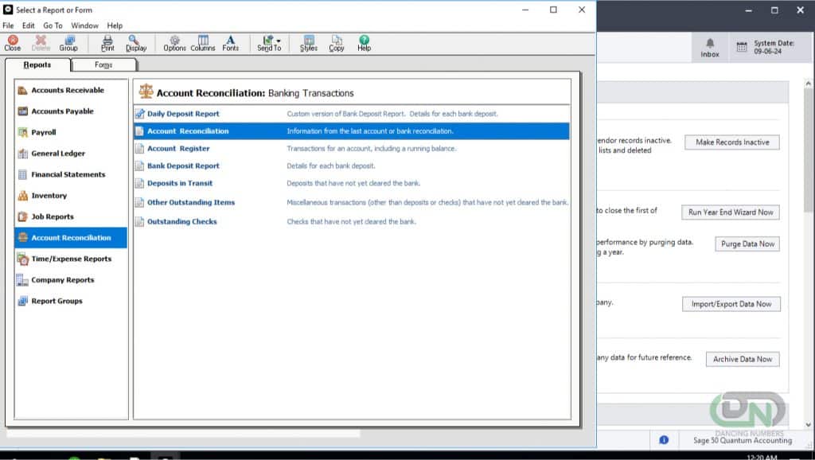The width and height of the screenshot is (815, 460).
Task: Select Account Reconciliation sidebar category
Action: pos(71,237)
